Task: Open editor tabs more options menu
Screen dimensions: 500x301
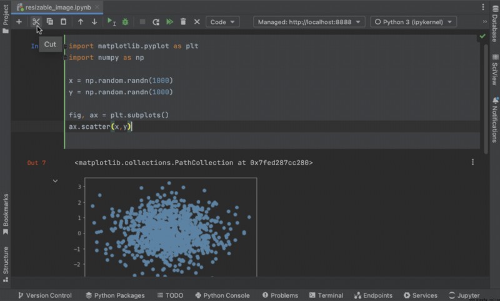Action: 483,7
